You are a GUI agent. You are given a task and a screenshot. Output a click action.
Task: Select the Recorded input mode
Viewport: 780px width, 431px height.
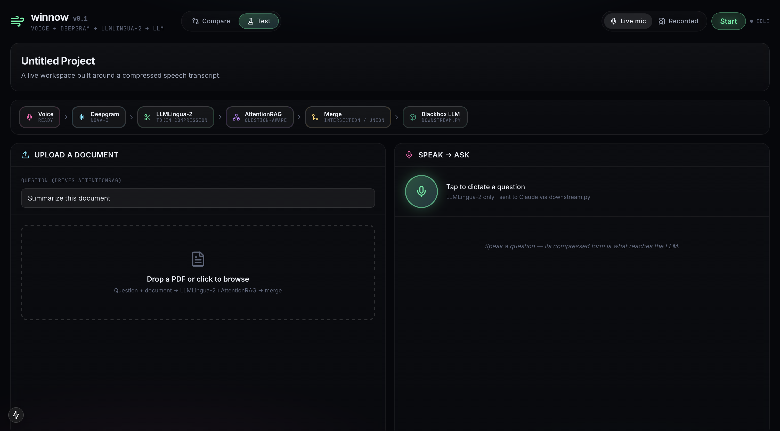coord(678,21)
